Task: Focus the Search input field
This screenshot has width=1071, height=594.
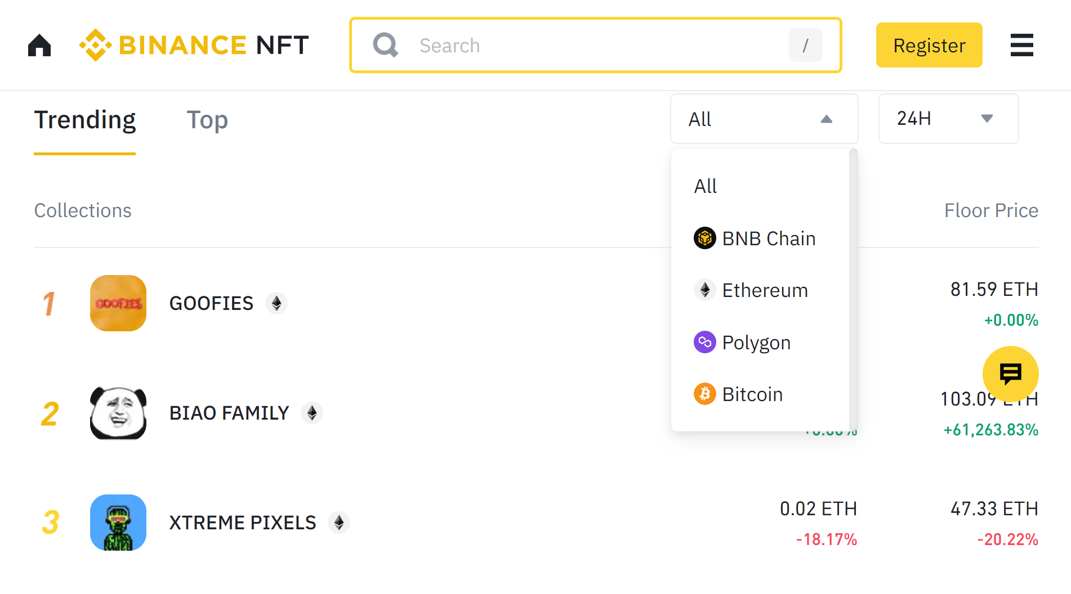Action: point(596,45)
